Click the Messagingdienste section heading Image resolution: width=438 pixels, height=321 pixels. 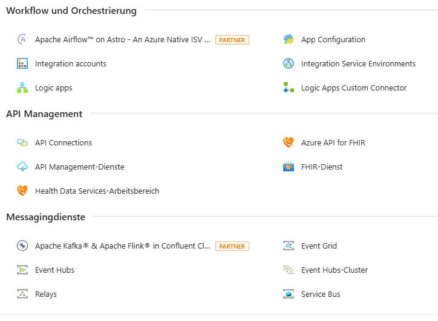click(x=46, y=217)
